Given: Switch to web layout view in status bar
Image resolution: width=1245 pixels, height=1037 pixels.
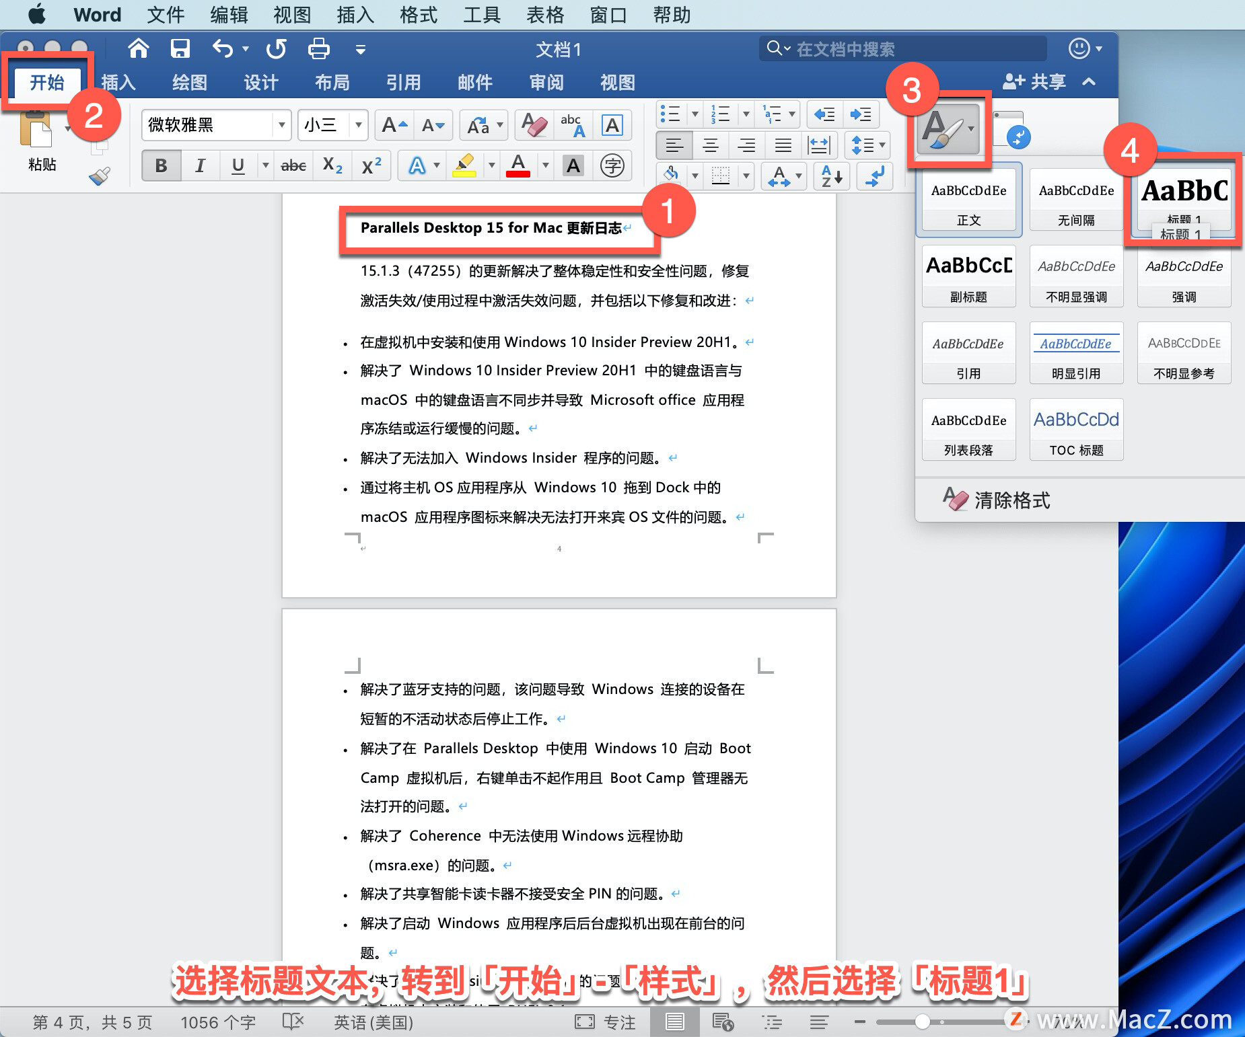Looking at the screenshot, I should (723, 1022).
